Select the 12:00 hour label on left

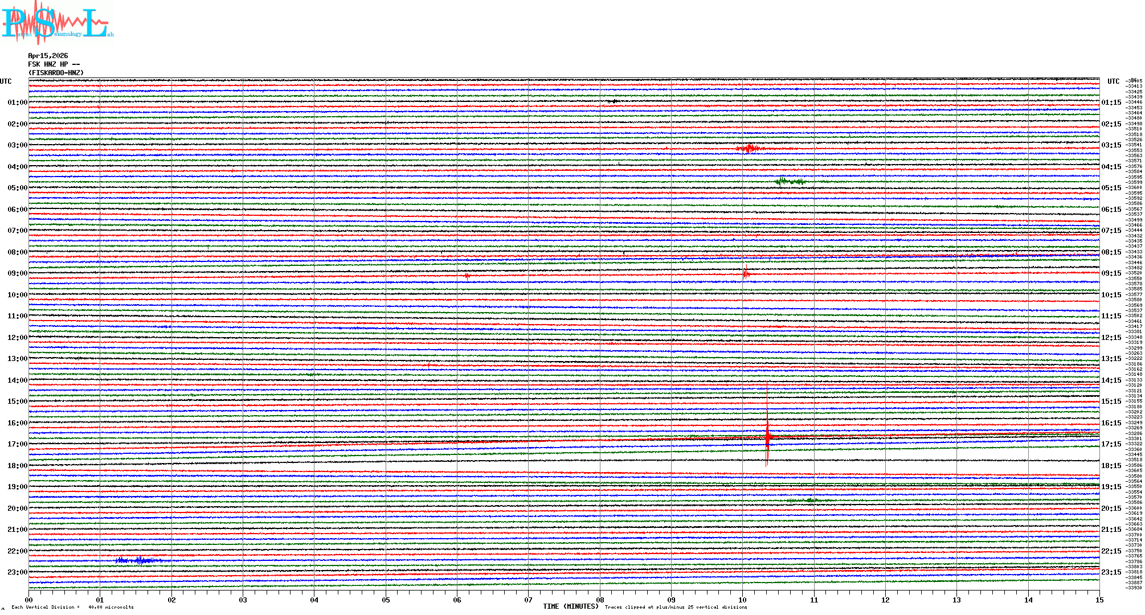pos(17,338)
